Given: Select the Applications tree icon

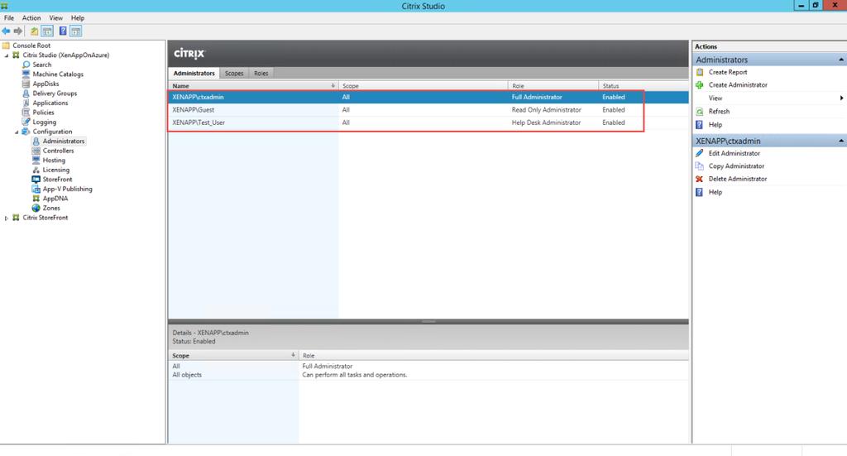Looking at the screenshot, I should click(x=26, y=103).
